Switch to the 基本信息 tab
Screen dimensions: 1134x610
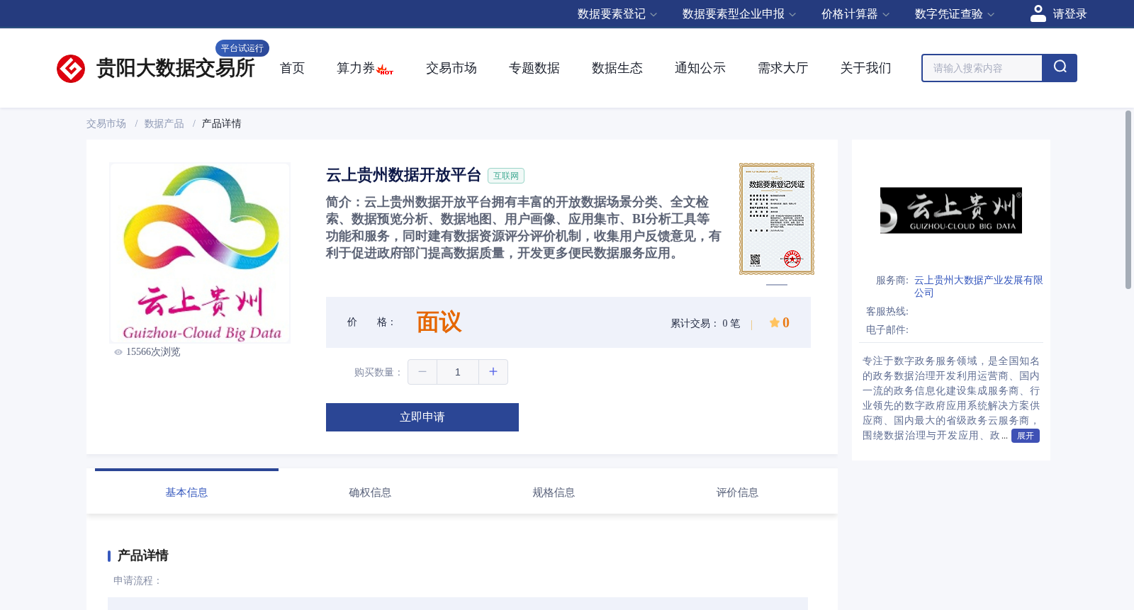(186, 492)
